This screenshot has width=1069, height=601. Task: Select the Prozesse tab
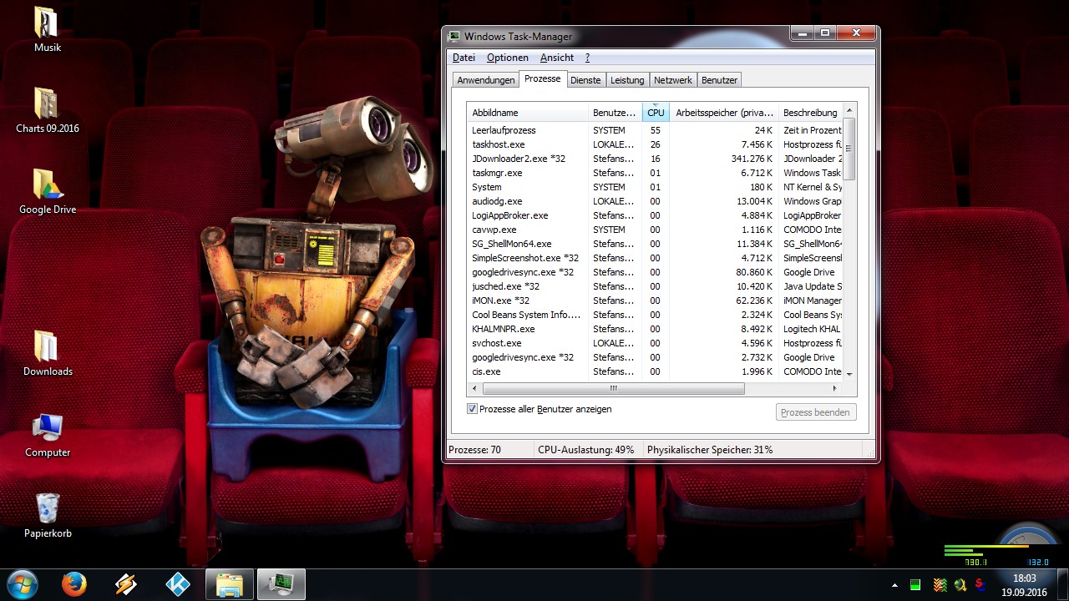(543, 78)
